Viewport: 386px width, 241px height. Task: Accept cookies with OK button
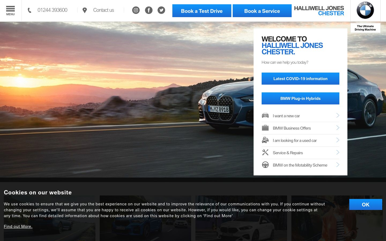point(366,204)
